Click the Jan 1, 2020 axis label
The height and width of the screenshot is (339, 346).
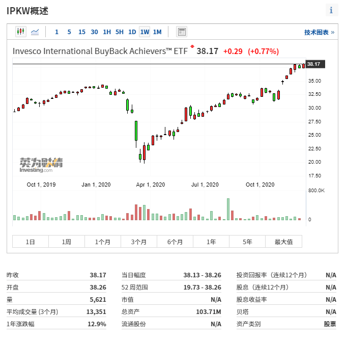[x=96, y=185]
